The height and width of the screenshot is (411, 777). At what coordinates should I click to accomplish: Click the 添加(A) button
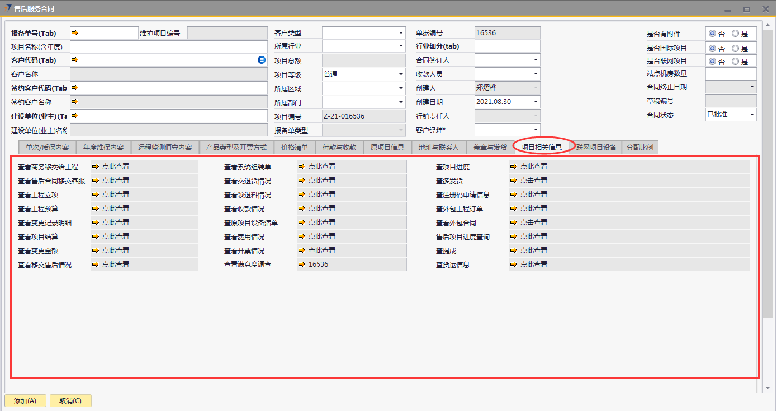pos(25,401)
